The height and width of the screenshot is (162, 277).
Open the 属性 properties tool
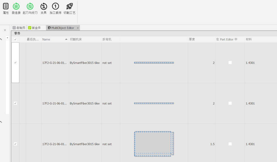(x=6, y=7)
